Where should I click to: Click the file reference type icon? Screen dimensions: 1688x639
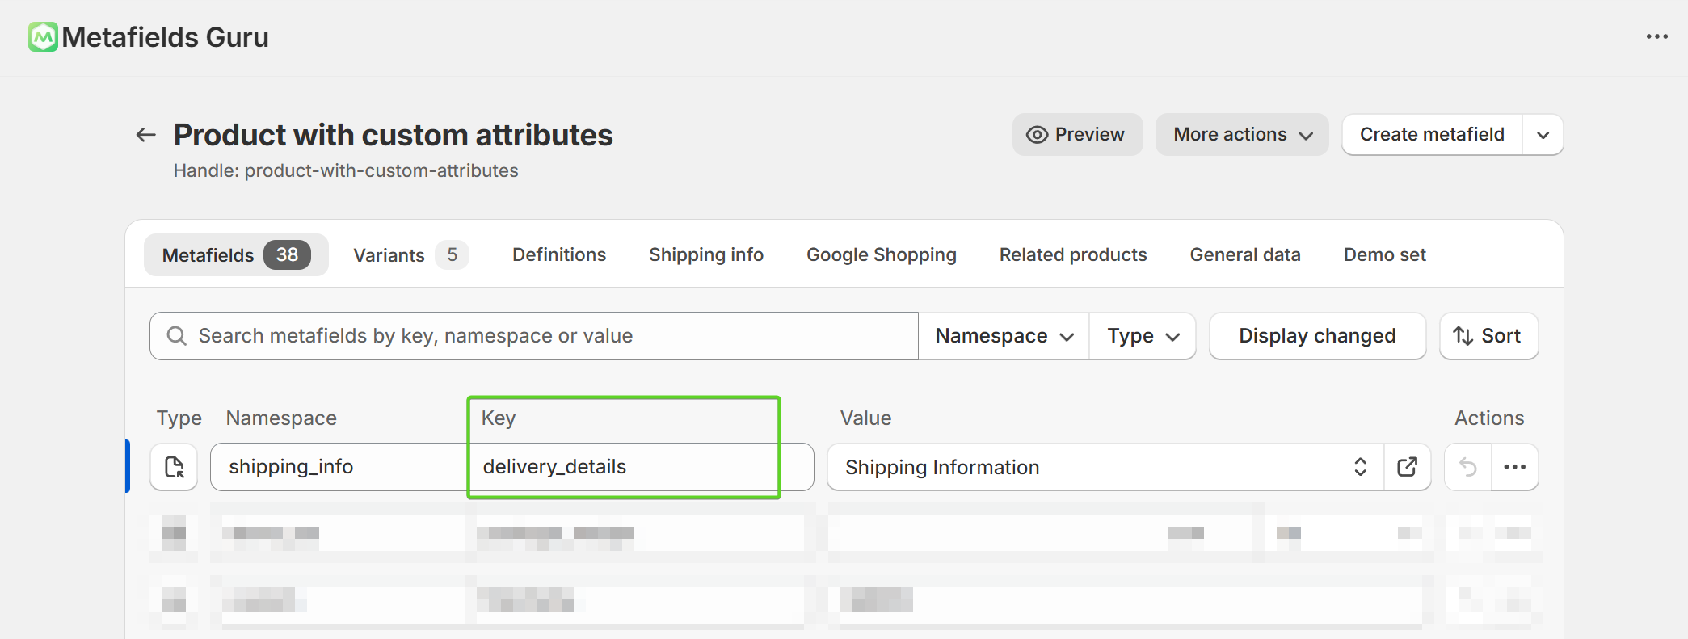(174, 467)
